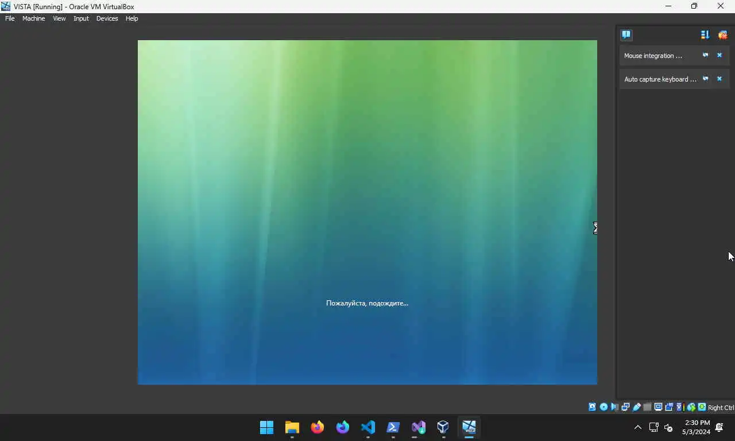Click the USB devices status bar icon
Screen dimensions: 735x441
[x=636, y=407]
